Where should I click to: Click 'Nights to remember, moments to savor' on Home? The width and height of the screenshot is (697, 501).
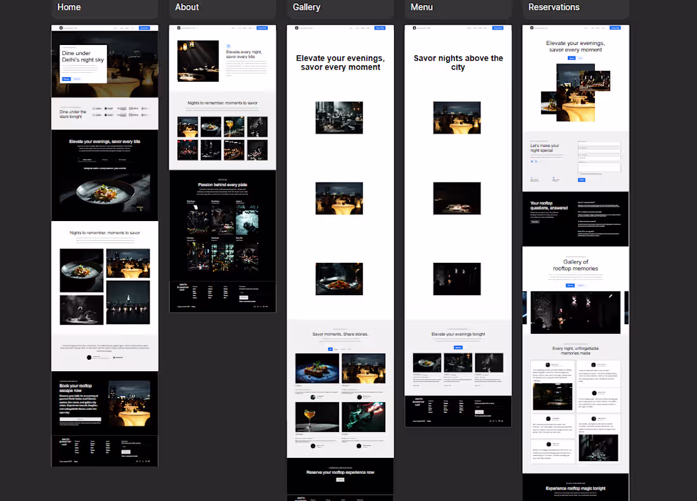coord(105,232)
